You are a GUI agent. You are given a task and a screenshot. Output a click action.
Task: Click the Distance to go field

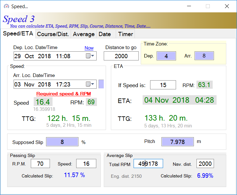point(121,56)
